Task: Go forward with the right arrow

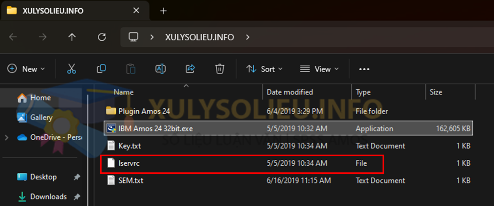Action: click(42, 37)
